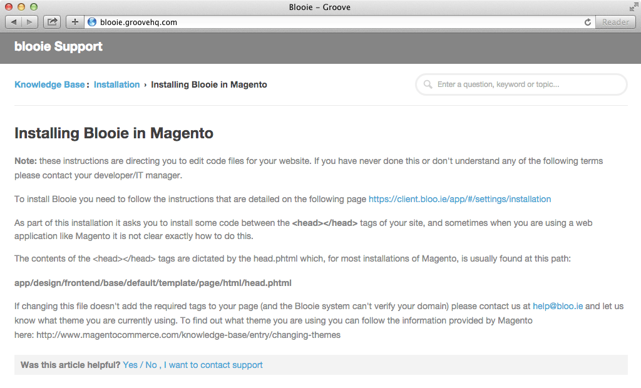Image resolution: width=641 pixels, height=388 pixels.
Task: Open the Knowledge Base breadcrumb link
Action: point(49,84)
